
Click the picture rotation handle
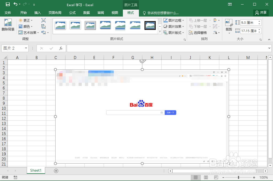[x=142, y=61]
